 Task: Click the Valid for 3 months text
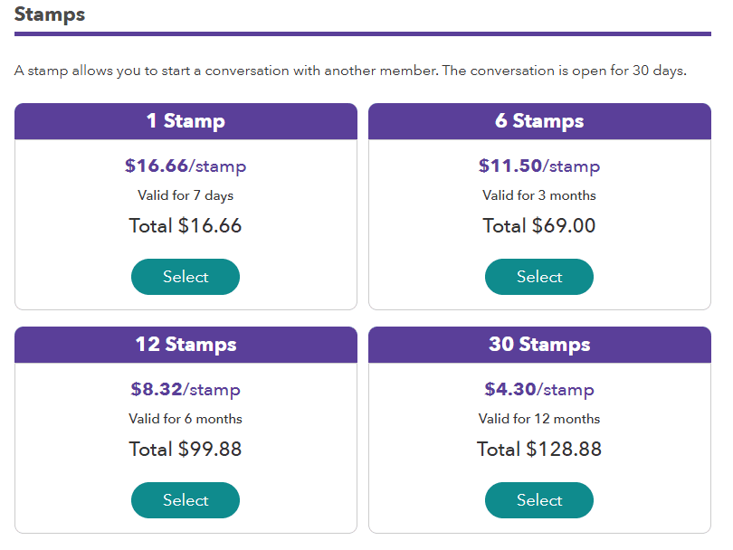(539, 195)
